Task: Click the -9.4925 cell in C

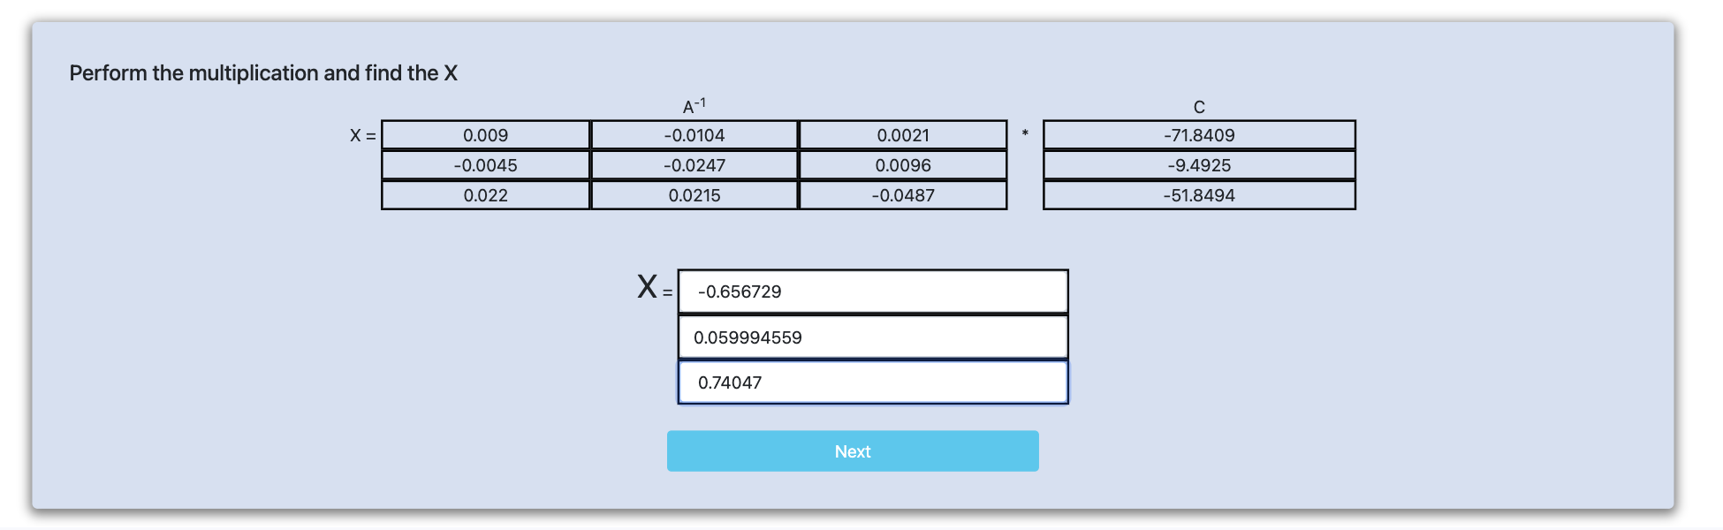Action: (x=1199, y=165)
